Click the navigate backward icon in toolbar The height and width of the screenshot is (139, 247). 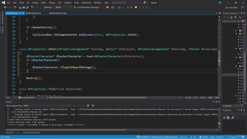tap(5, 7)
